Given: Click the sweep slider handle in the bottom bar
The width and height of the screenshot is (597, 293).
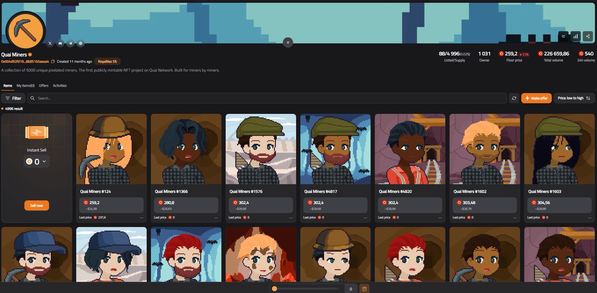Looking at the screenshot, I should point(275,289).
